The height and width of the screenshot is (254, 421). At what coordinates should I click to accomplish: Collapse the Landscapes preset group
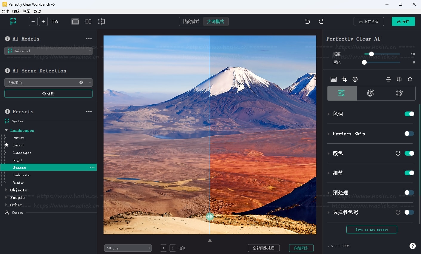pos(6,130)
